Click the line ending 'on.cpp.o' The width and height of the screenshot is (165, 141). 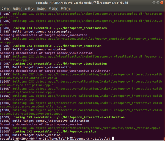coord(7,42)
